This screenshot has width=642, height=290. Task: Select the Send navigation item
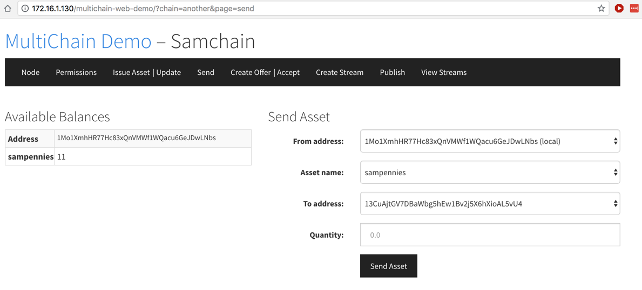click(x=206, y=72)
